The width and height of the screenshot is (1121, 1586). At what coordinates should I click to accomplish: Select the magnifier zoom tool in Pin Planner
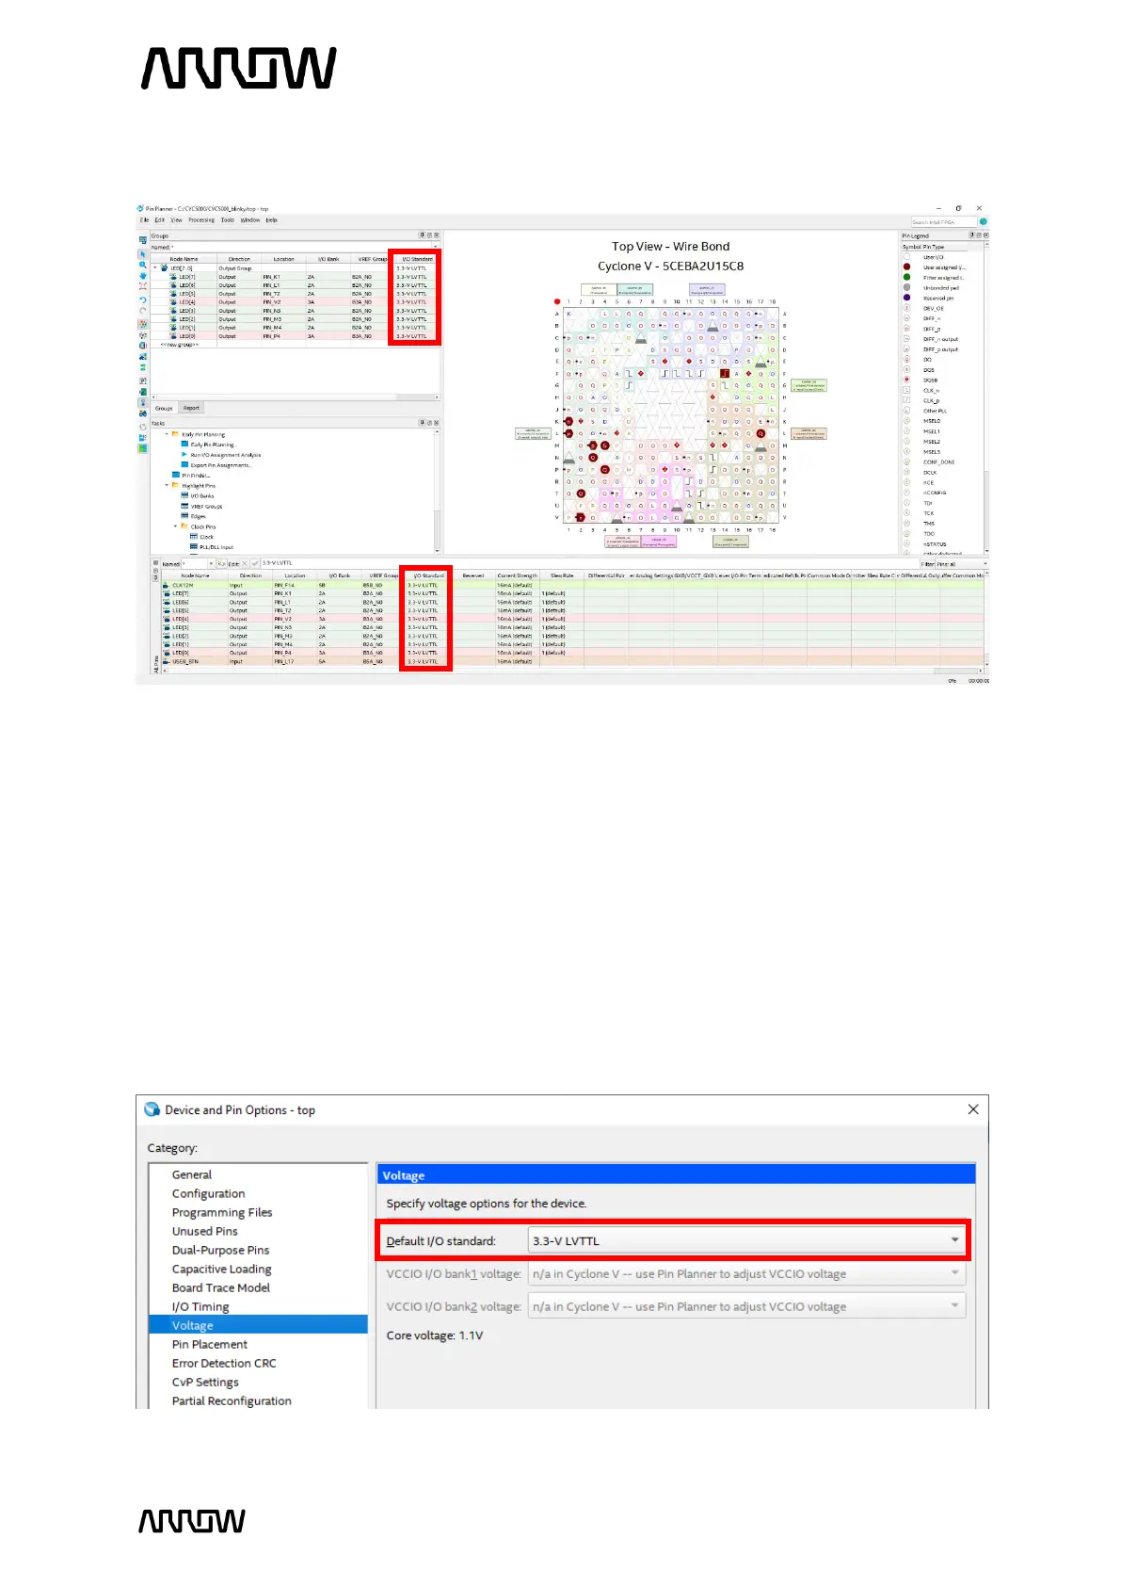143,265
